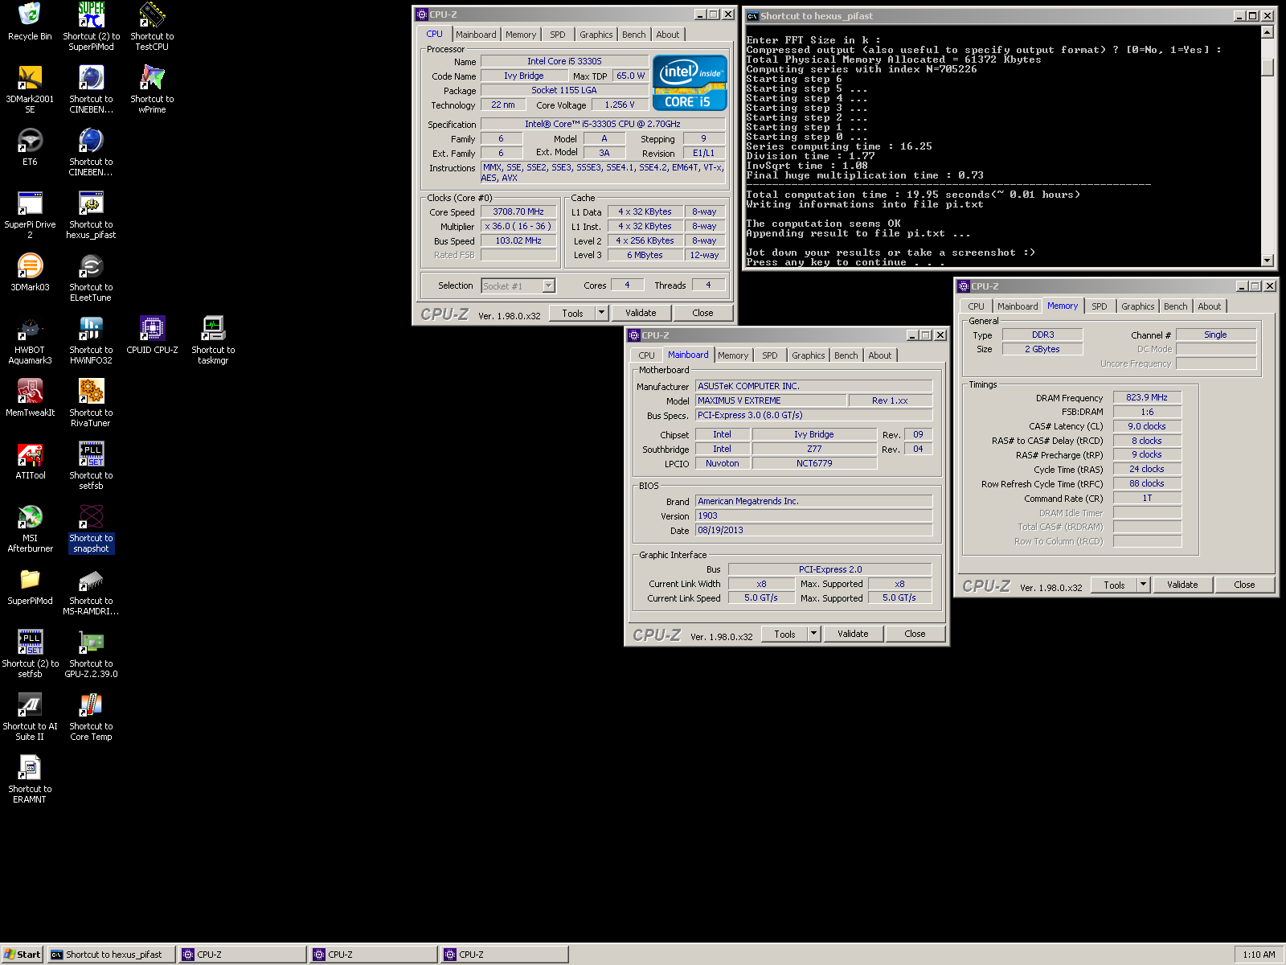
Task: Open the Socket #1 selection dropdown
Action: click(x=548, y=285)
